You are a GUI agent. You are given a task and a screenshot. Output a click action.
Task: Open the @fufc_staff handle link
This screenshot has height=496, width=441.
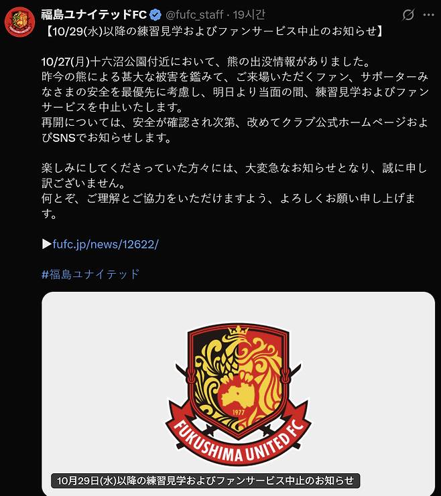click(194, 15)
